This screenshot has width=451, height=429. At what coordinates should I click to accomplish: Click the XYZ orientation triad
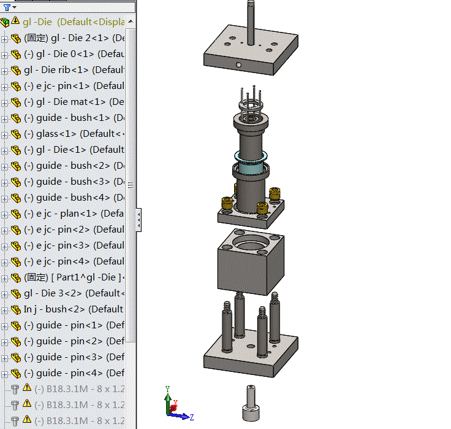(178, 404)
